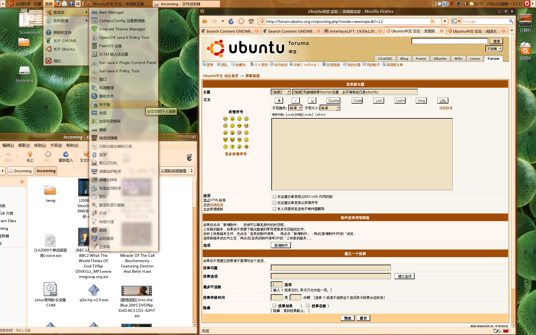Click Up button in file browser

click(30, 157)
